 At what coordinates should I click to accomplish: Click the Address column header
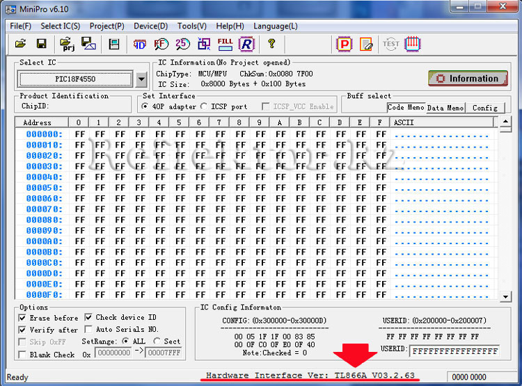coord(42,122)
